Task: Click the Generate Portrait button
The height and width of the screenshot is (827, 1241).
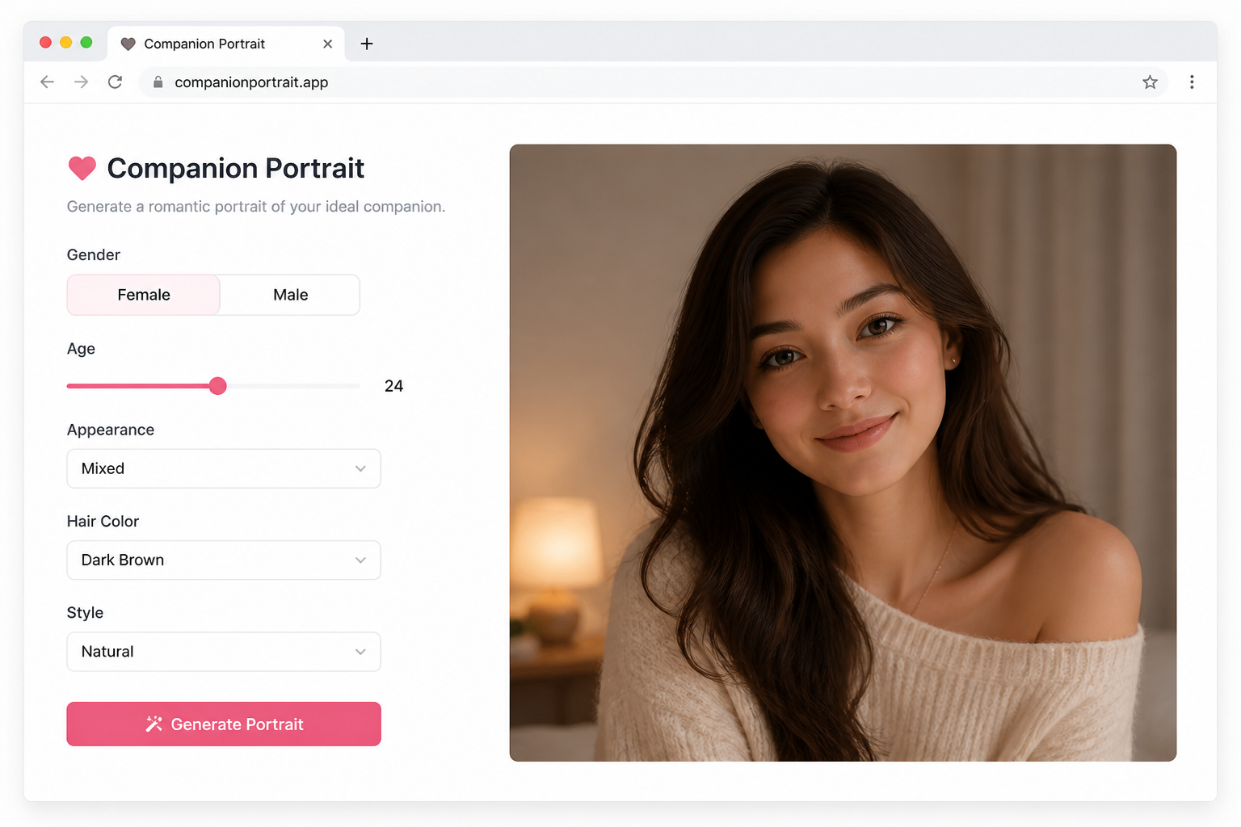Action: click(224, 724)
